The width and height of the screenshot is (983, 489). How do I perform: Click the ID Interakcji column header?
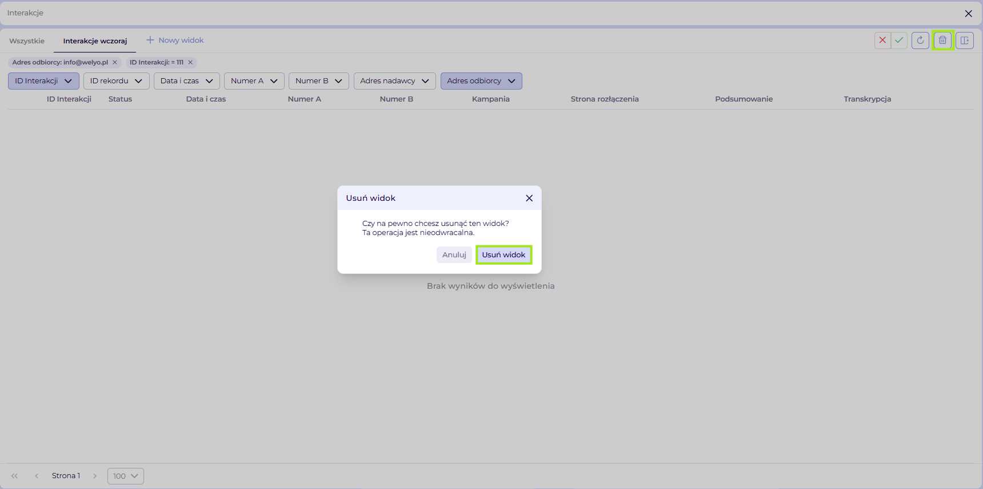click(69, 99)
